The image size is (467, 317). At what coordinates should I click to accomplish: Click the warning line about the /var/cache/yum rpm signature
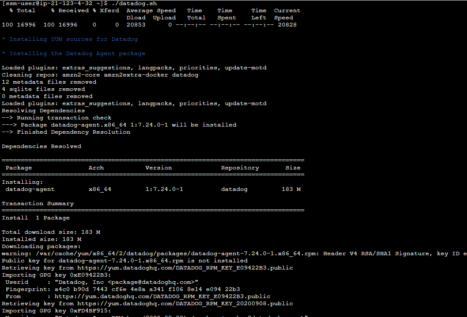(235, 254)
